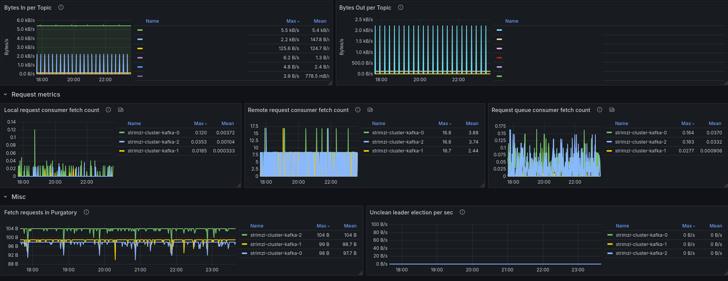
Task: Open links icon on Request queue consumer fetch count
Action: [612, 110]
